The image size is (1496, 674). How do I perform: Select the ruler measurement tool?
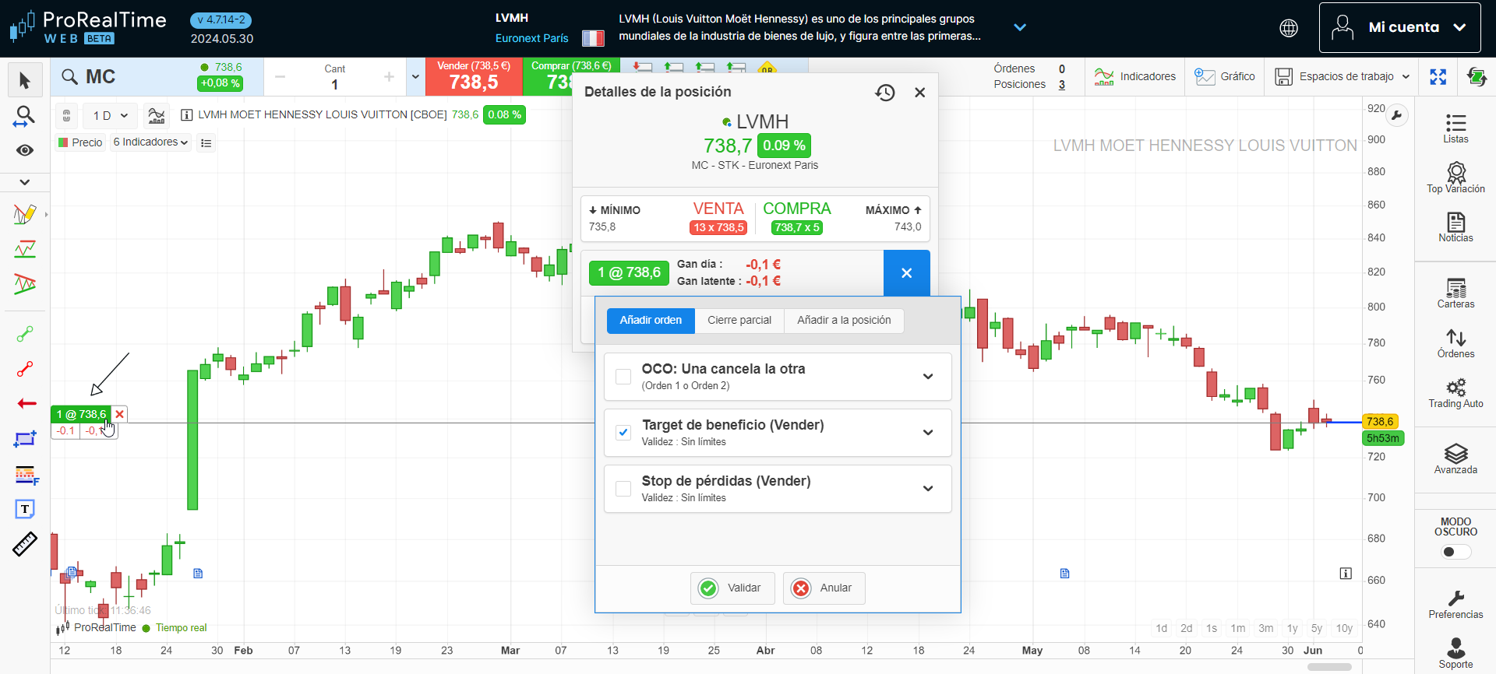25,544
